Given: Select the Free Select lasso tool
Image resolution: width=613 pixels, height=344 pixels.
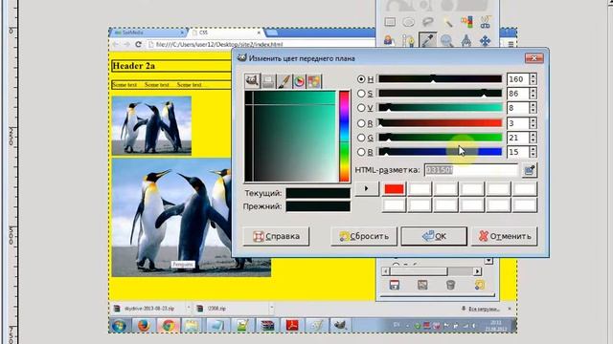Looking at the screenshot, I should (428, 22).
